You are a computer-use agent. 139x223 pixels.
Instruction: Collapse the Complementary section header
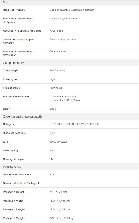click(x=69, y=63)
